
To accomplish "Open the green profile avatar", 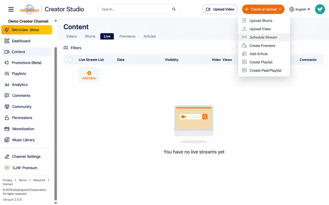I will pyautogui.click(x=320, y=9).
